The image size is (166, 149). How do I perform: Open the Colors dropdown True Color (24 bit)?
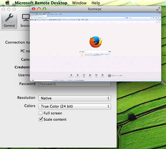pos(75,106)
